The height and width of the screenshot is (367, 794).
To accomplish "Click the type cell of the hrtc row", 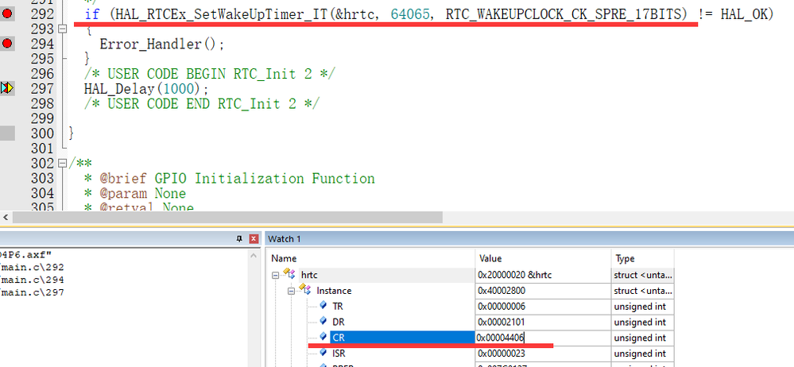I will [643, 275].
